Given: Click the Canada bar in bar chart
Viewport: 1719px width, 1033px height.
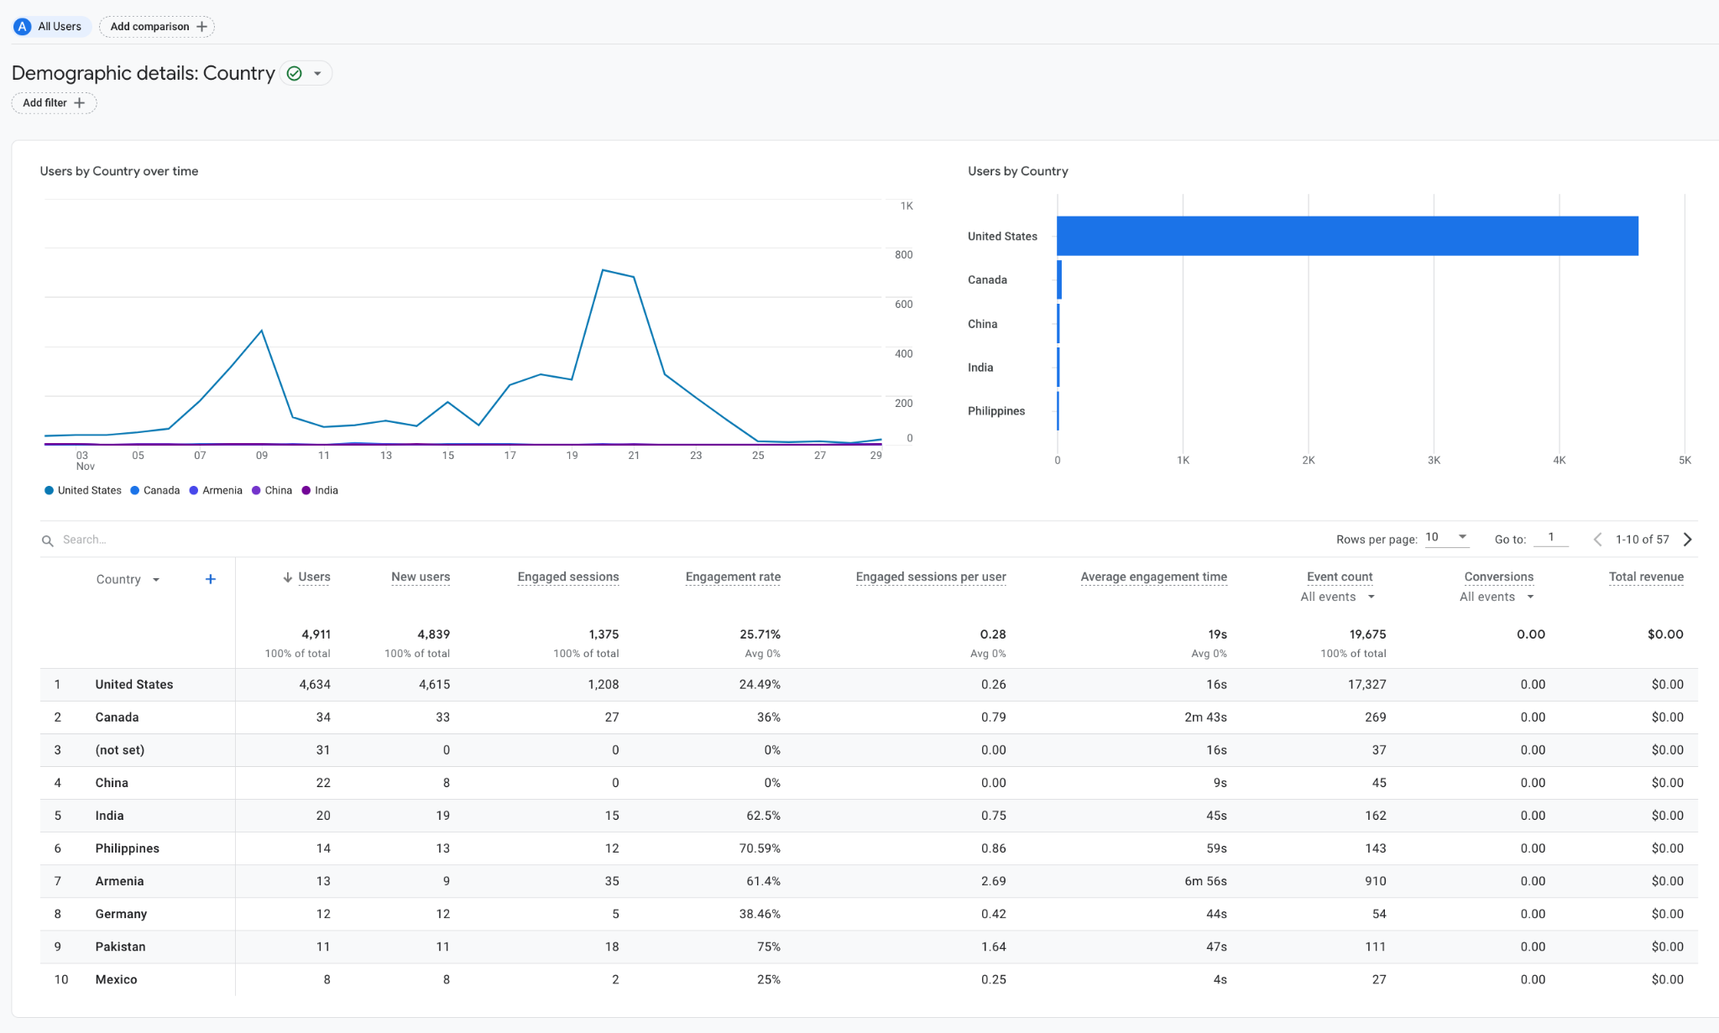Looking at the screenshot, I should pos(1059,279).
